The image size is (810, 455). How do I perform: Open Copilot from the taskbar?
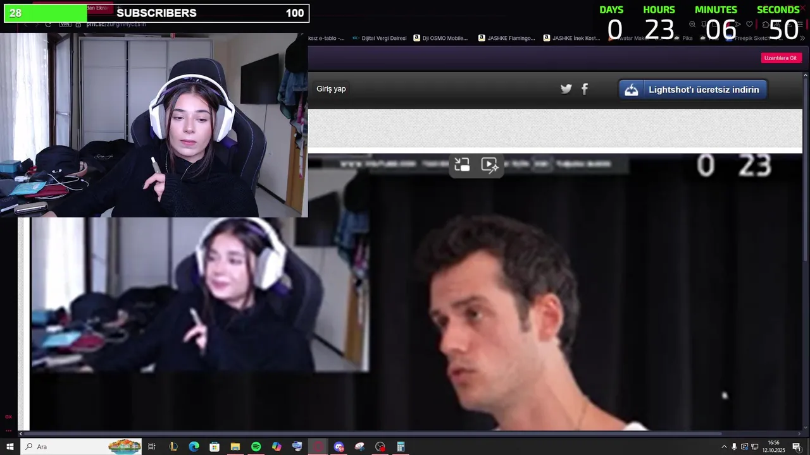[277, 447]
